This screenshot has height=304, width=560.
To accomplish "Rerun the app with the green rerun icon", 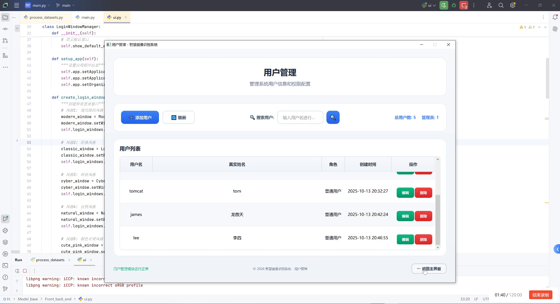I will tap(444, 5).
